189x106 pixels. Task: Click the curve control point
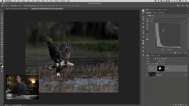click(x=163, y=30)
